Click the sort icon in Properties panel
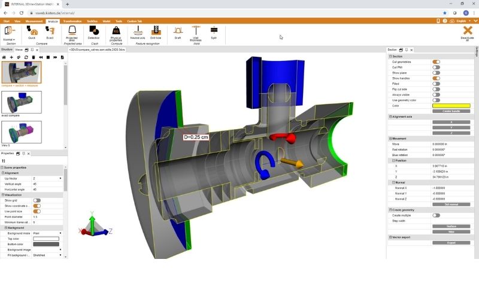This screenshot has width=479, height=299. 4,161
